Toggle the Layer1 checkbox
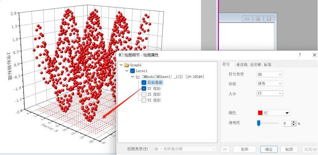The height and width of the screenshot is (155, 318). (x=132, y=71)
